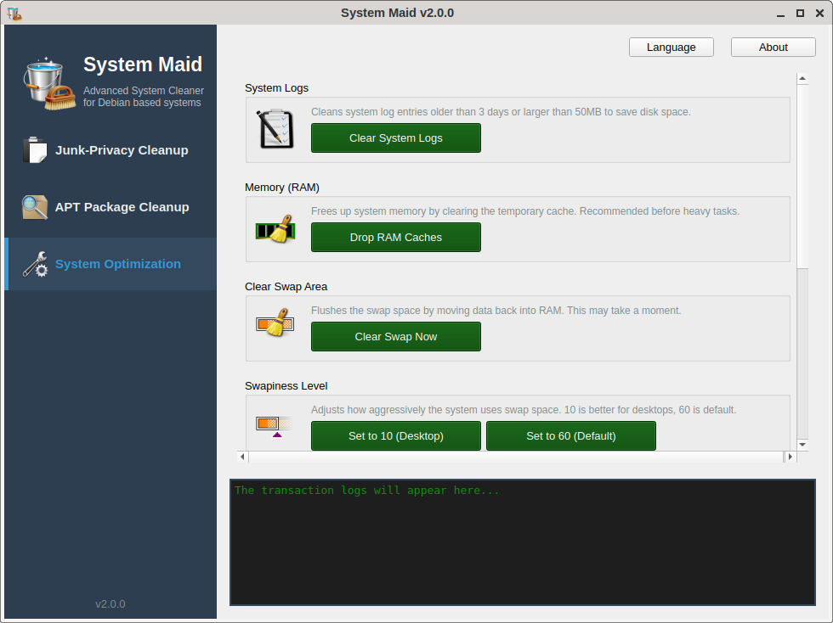Click the APT Package Cleanup magnifier icon
The height and width of the screenshot is (623, 833).
[35, 207]
